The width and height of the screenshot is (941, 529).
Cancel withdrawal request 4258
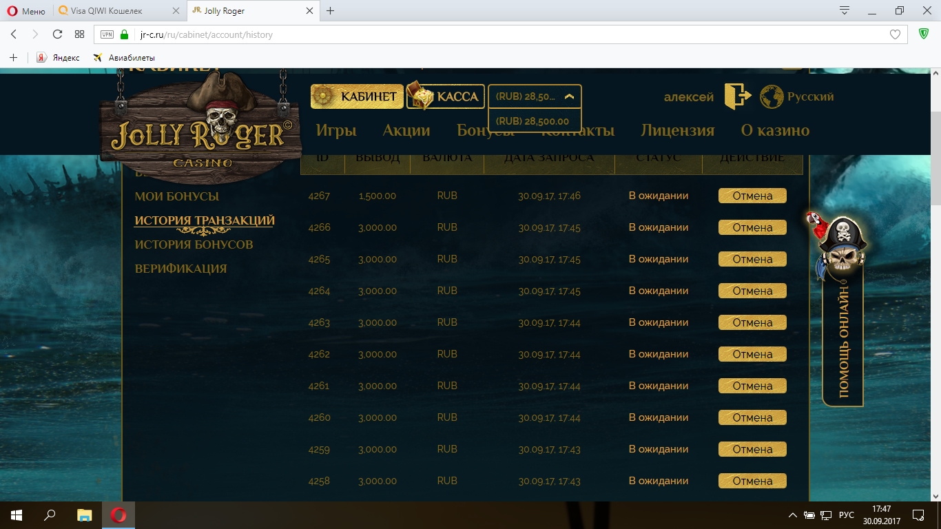(752, 481)
